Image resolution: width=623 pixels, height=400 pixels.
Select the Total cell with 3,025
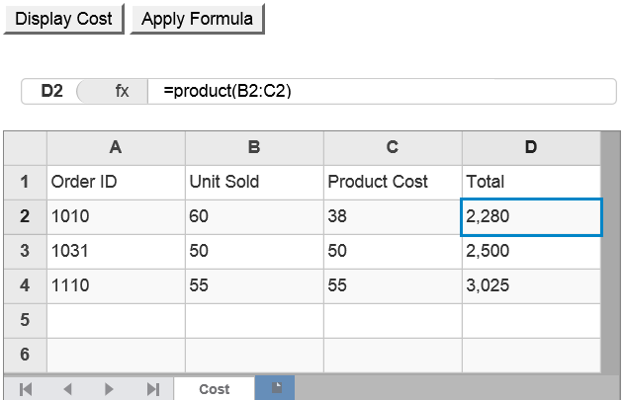[531, 285]
